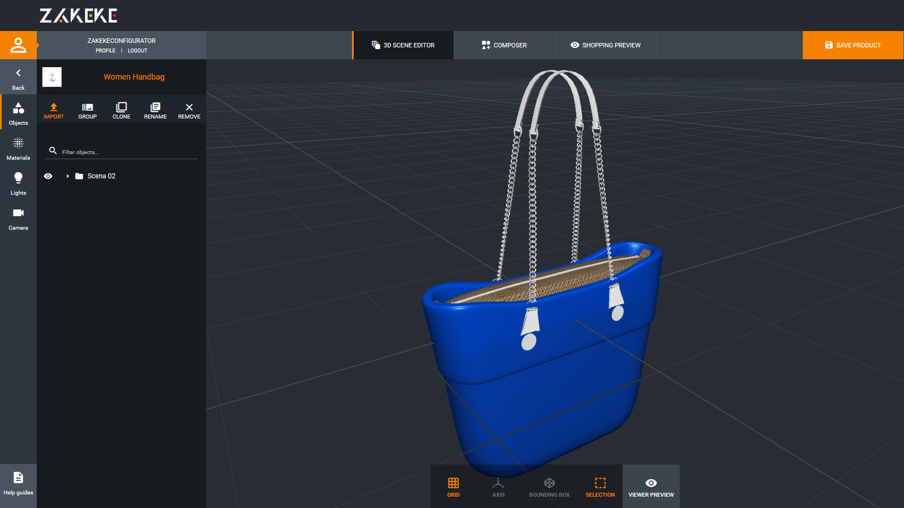Hide the Scena 02 object
The height and width of the screenshot is (508, 904).
48,176
